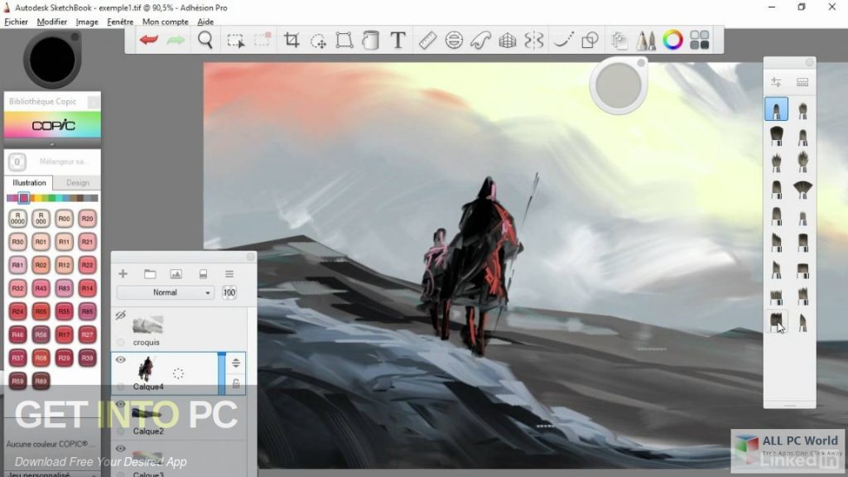
Task: Open the Normal blend mode dropdown
Action: (165, 291)
